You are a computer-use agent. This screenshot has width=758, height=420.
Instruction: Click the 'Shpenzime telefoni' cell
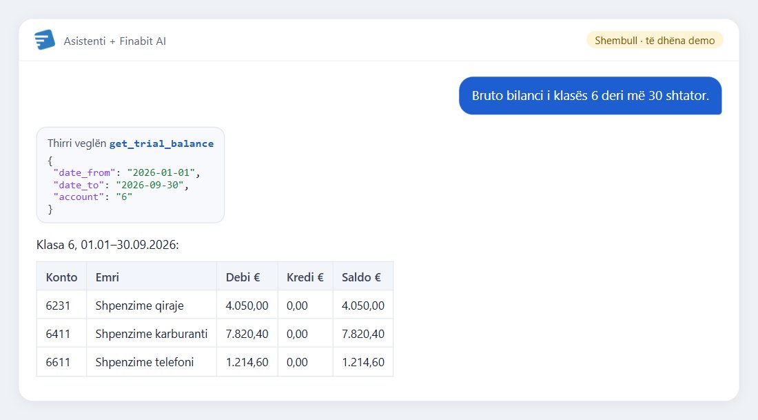(x=152, y=362)
